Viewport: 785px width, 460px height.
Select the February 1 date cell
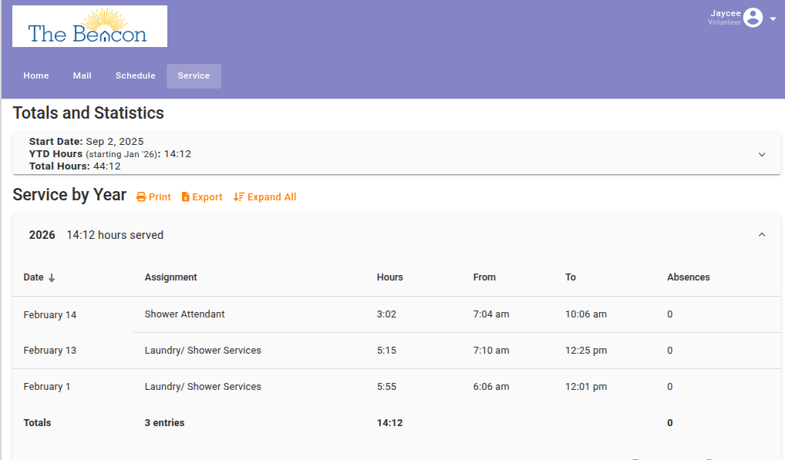[x=47, y=387]
